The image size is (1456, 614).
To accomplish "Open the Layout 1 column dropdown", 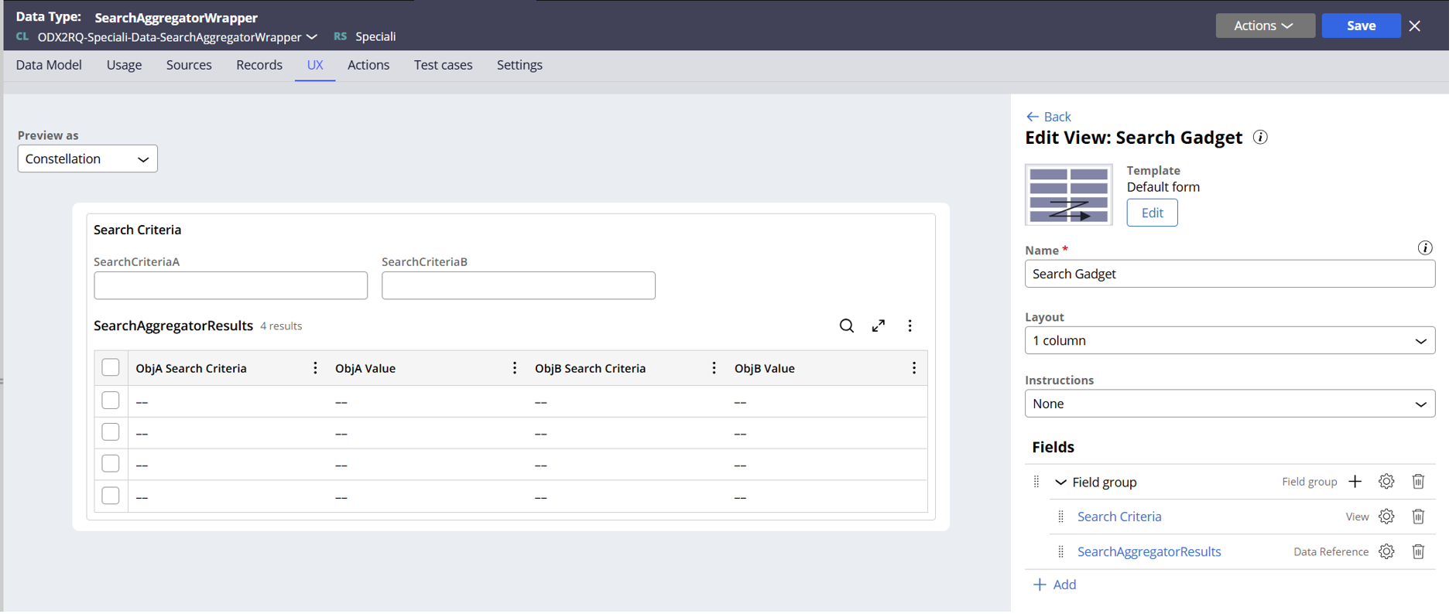I will click(x=1229, y=341).
